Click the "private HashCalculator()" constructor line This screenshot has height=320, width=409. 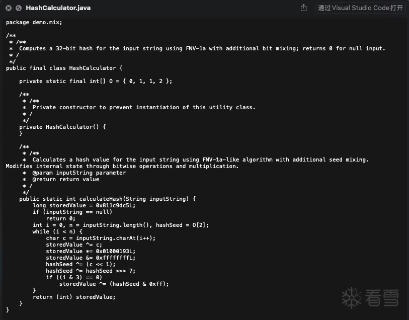[x=62, y=127]
